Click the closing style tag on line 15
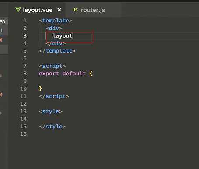 [x=52, y=127]
